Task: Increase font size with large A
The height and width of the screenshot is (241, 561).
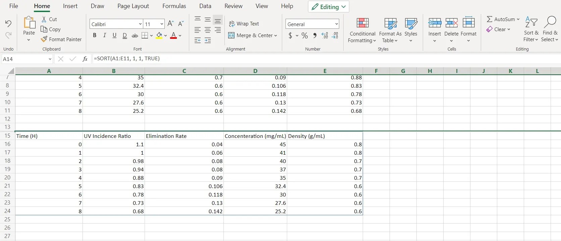Action: [170, 23]
